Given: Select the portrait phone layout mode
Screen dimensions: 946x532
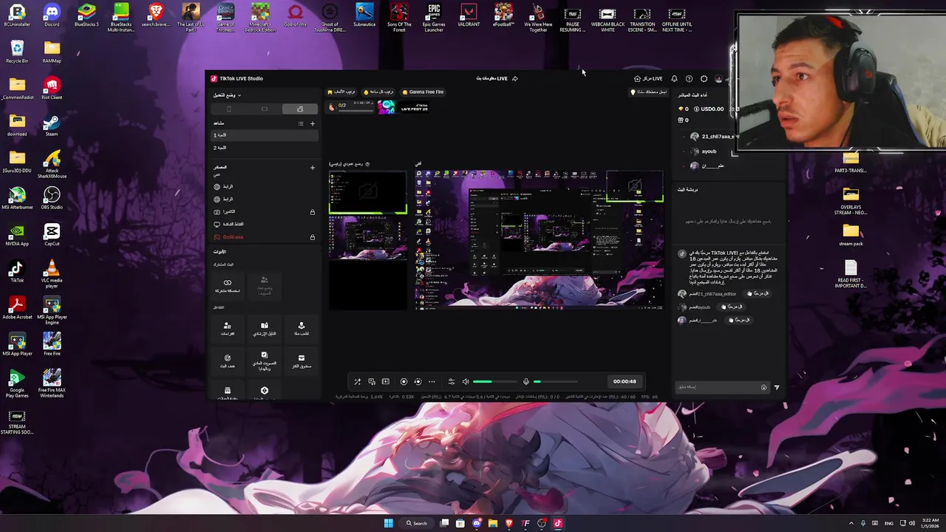Looking at the screenshot, I should click(x=228, y=109).
